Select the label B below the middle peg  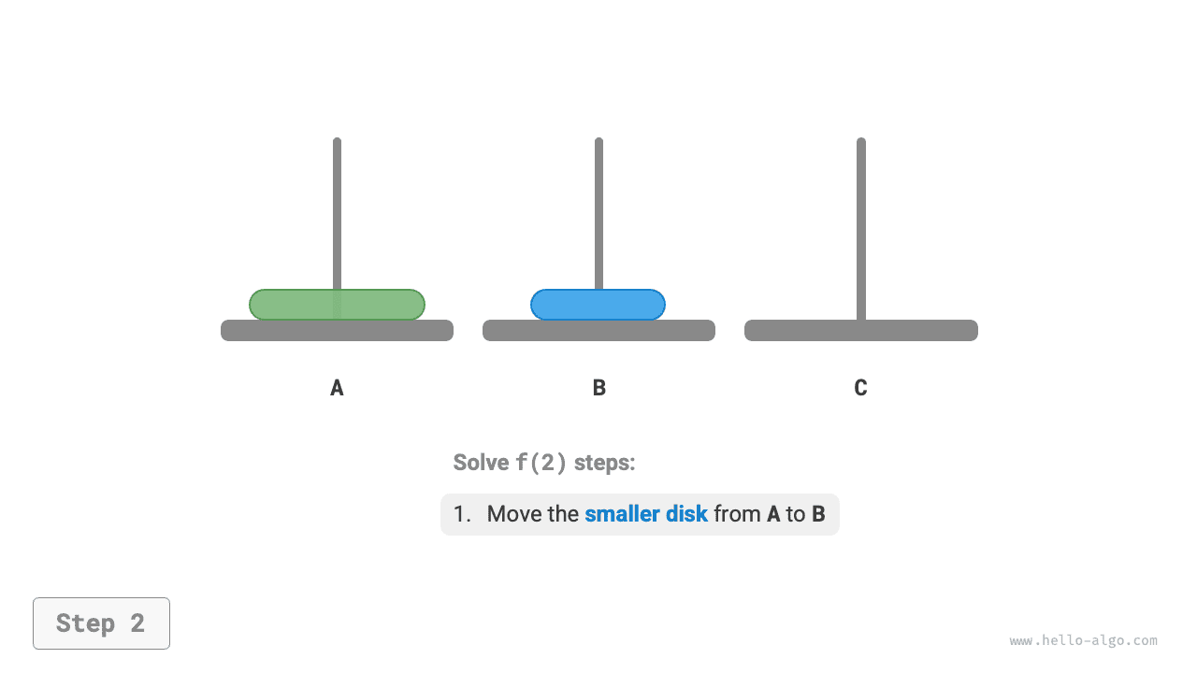coord(599,388)
